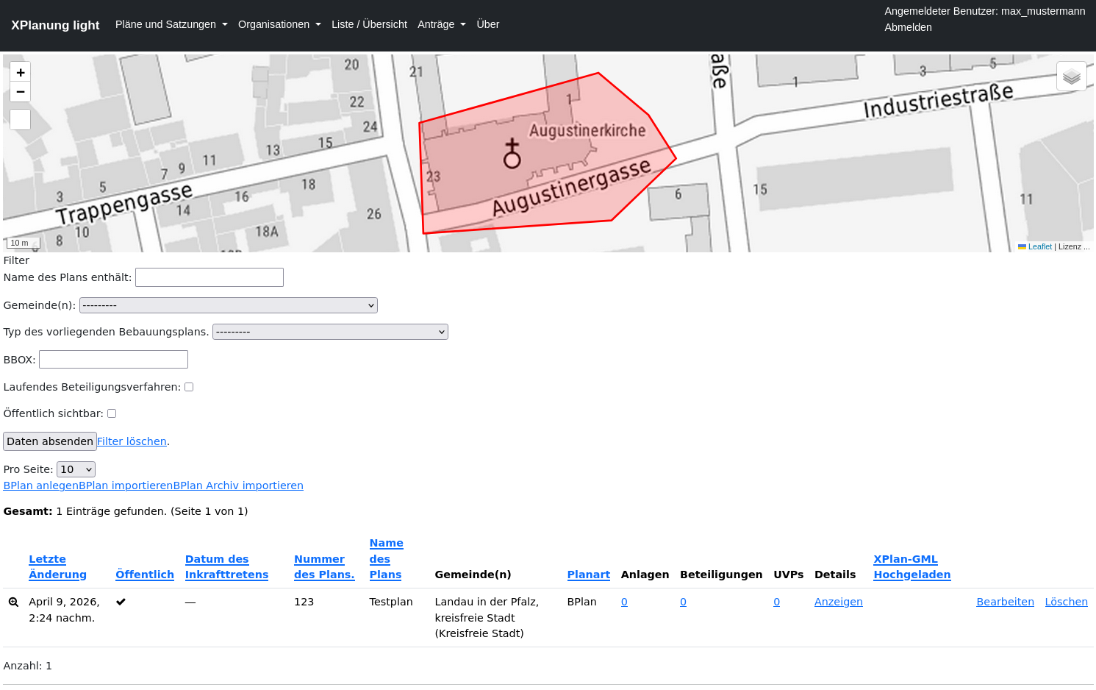The width and height of the screenshot is (1096, 690).
Task: Zoom in on the map
Action: (x=21, y=72)
